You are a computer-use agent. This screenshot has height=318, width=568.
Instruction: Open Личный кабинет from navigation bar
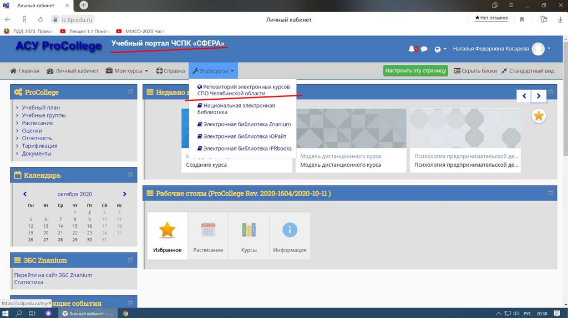[x=73, y=71]
